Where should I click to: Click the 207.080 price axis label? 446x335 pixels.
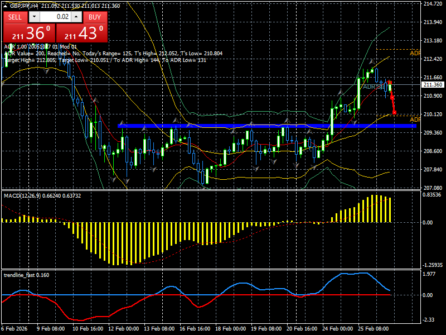pos(433,188)
